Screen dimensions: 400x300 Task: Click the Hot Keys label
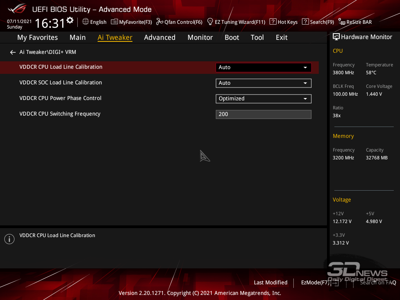click(287, 22)
